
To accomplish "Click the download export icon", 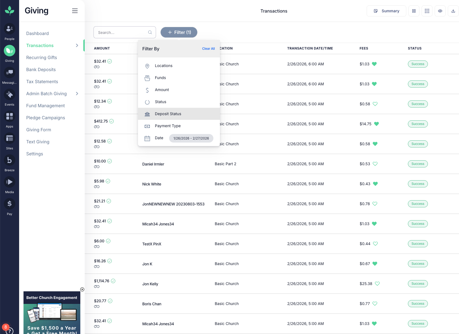I will coord(453,11).
